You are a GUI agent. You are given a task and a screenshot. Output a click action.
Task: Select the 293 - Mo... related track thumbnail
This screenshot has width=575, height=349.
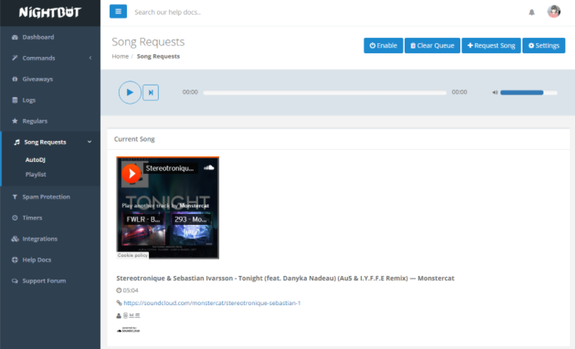coord(191,229)
